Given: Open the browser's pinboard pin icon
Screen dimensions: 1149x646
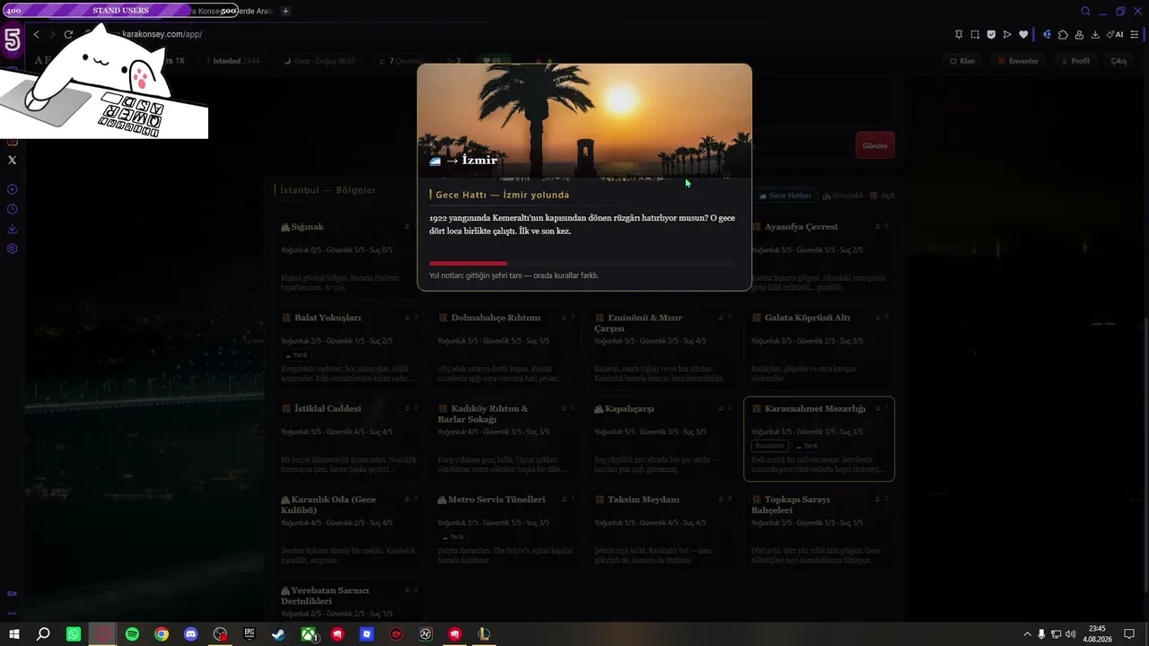Looking at the screenshot, I should pyautogui.click(x=959, y=34).
